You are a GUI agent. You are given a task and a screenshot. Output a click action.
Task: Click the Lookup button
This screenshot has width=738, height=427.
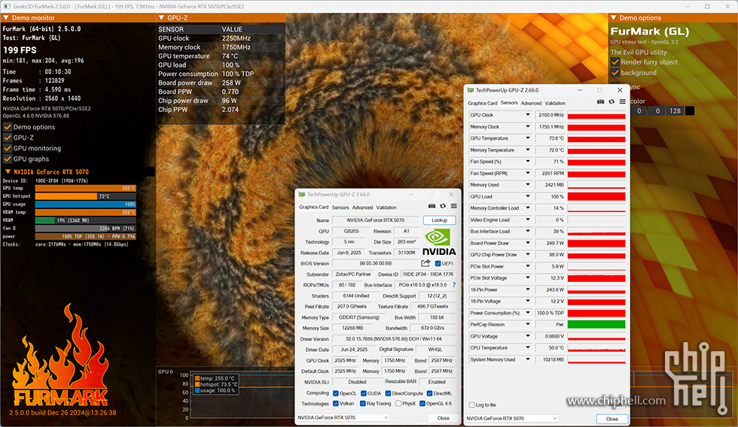439,220
